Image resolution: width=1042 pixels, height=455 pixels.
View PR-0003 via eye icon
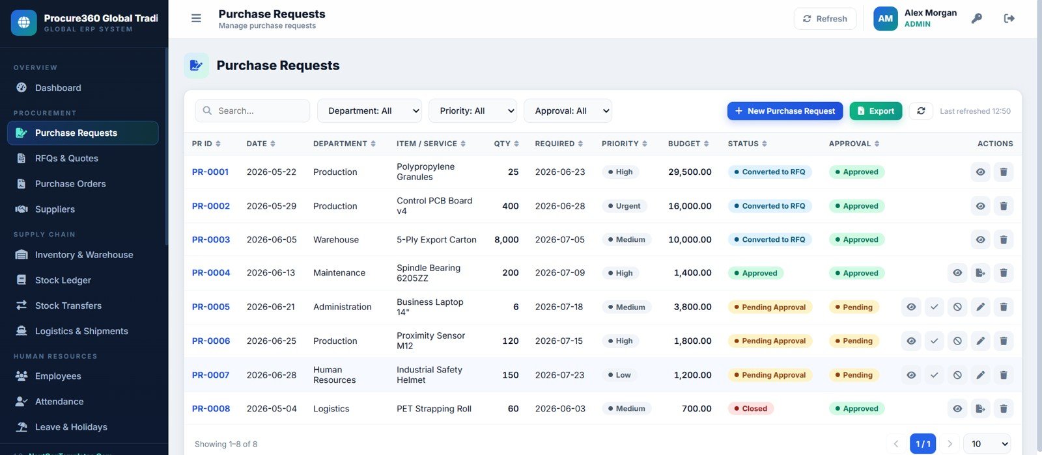[980, 240]
